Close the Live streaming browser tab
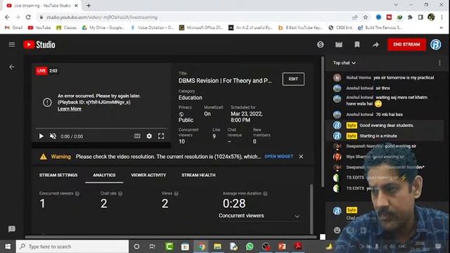Viewport: 450px width, 253px height. (76, 6)
